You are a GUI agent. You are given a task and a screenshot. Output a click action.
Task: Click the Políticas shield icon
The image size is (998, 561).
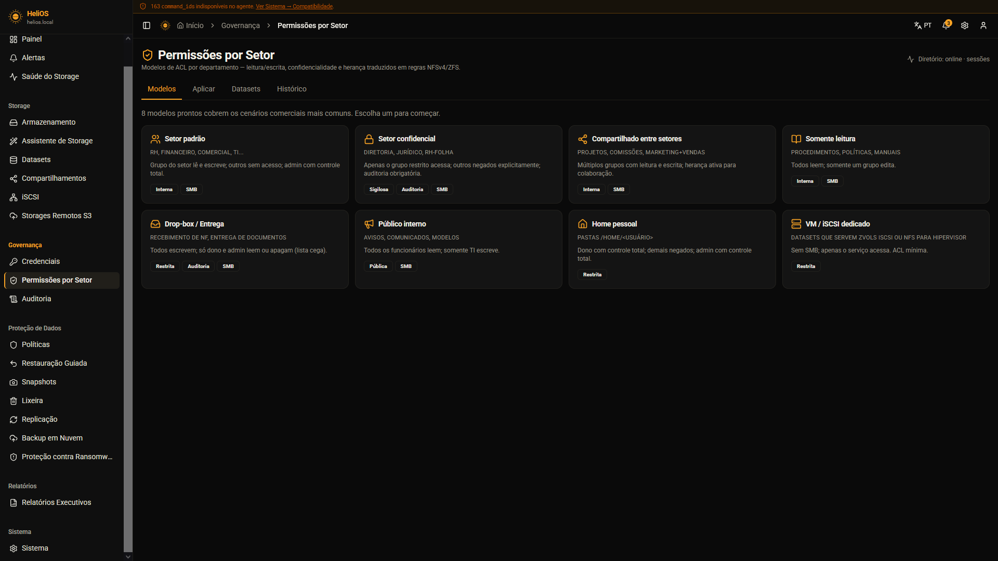pos(14,344)
